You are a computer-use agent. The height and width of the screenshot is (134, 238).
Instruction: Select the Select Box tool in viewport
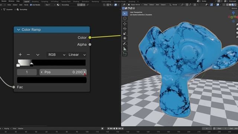pos(125,13)
